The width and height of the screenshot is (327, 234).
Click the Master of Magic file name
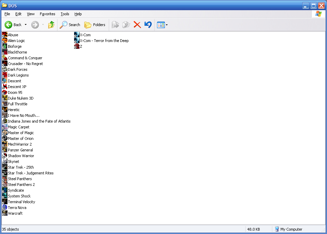click(x=21, y=133)
